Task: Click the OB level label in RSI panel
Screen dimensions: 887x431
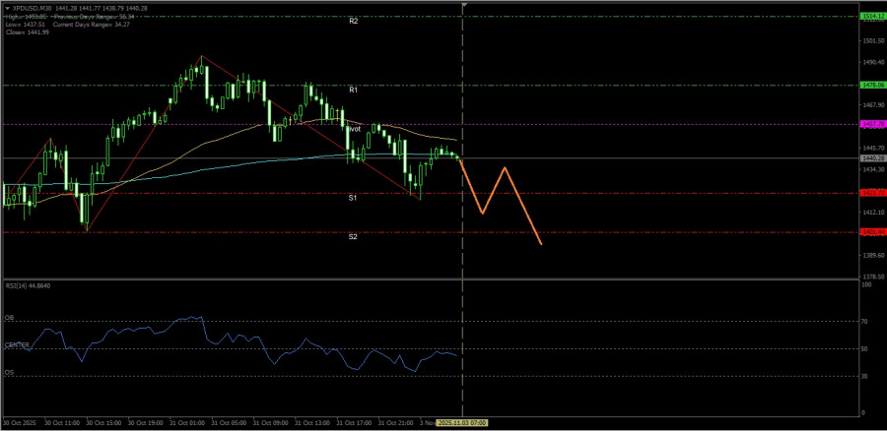Action: (10, 318)
